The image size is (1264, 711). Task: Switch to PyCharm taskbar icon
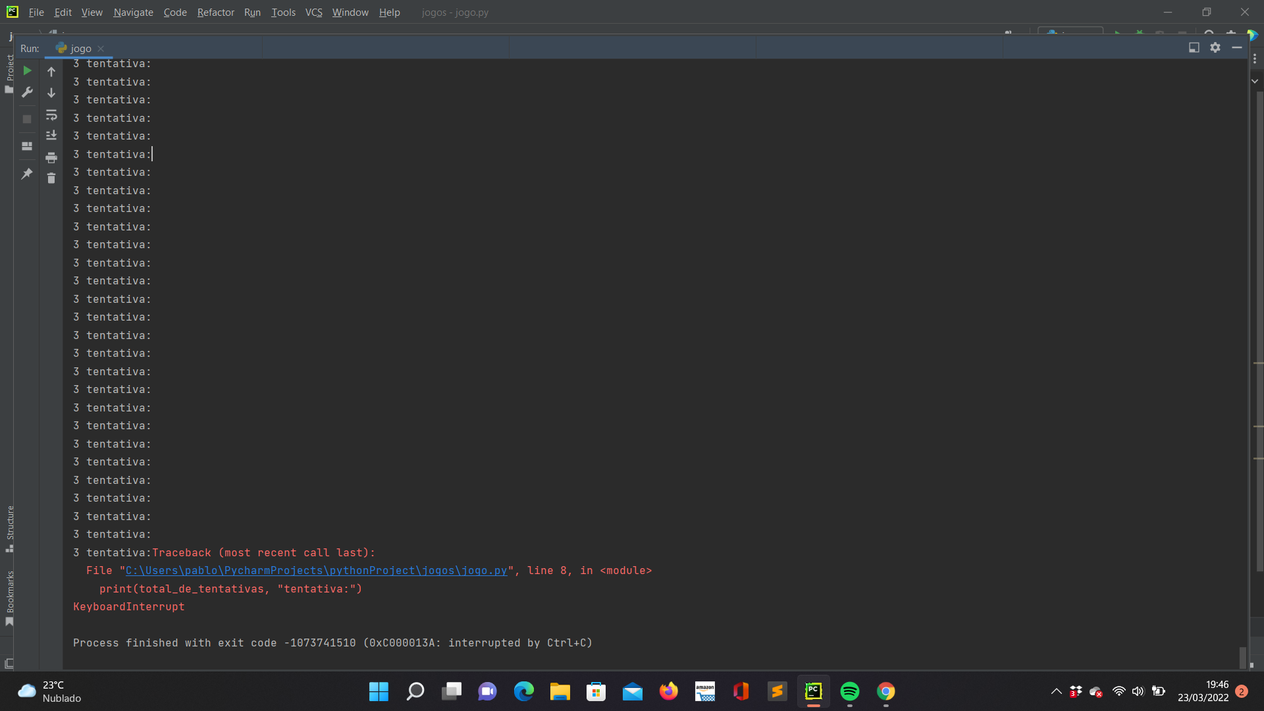coord(814,691)
